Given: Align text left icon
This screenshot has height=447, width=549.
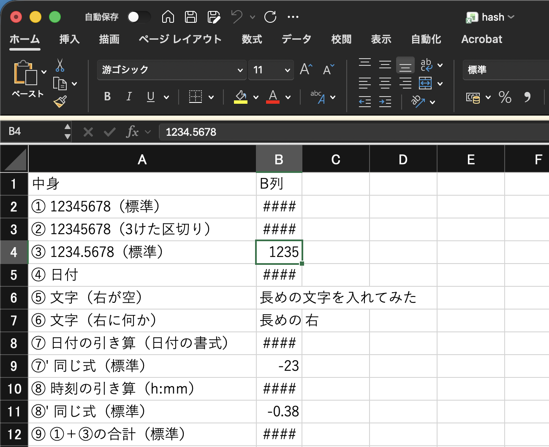Looking at the screenshot, I should pos(365,83).
